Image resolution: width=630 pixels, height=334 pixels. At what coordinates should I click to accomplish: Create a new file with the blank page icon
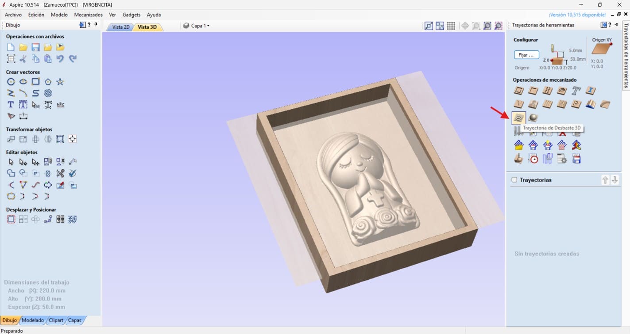click(x=11, y=47)
